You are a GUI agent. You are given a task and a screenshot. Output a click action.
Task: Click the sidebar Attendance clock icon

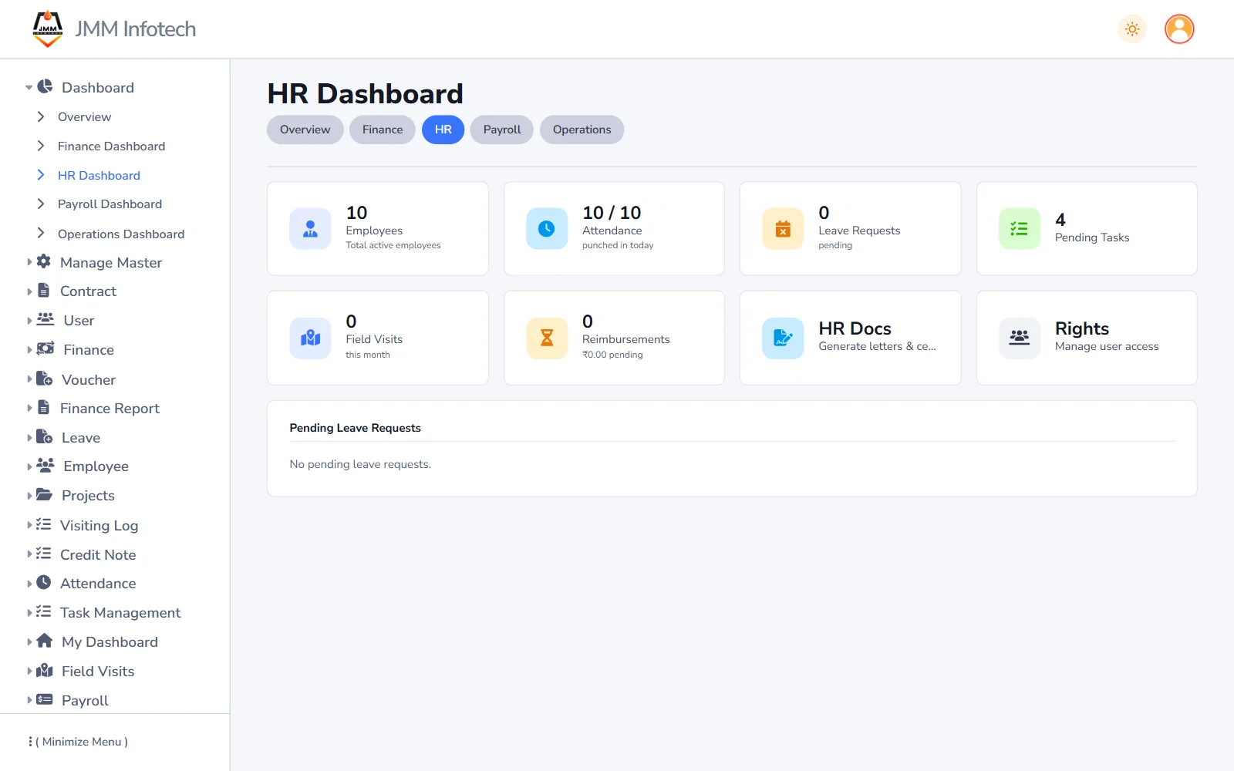pyautogui.click(x=44, y=582)
